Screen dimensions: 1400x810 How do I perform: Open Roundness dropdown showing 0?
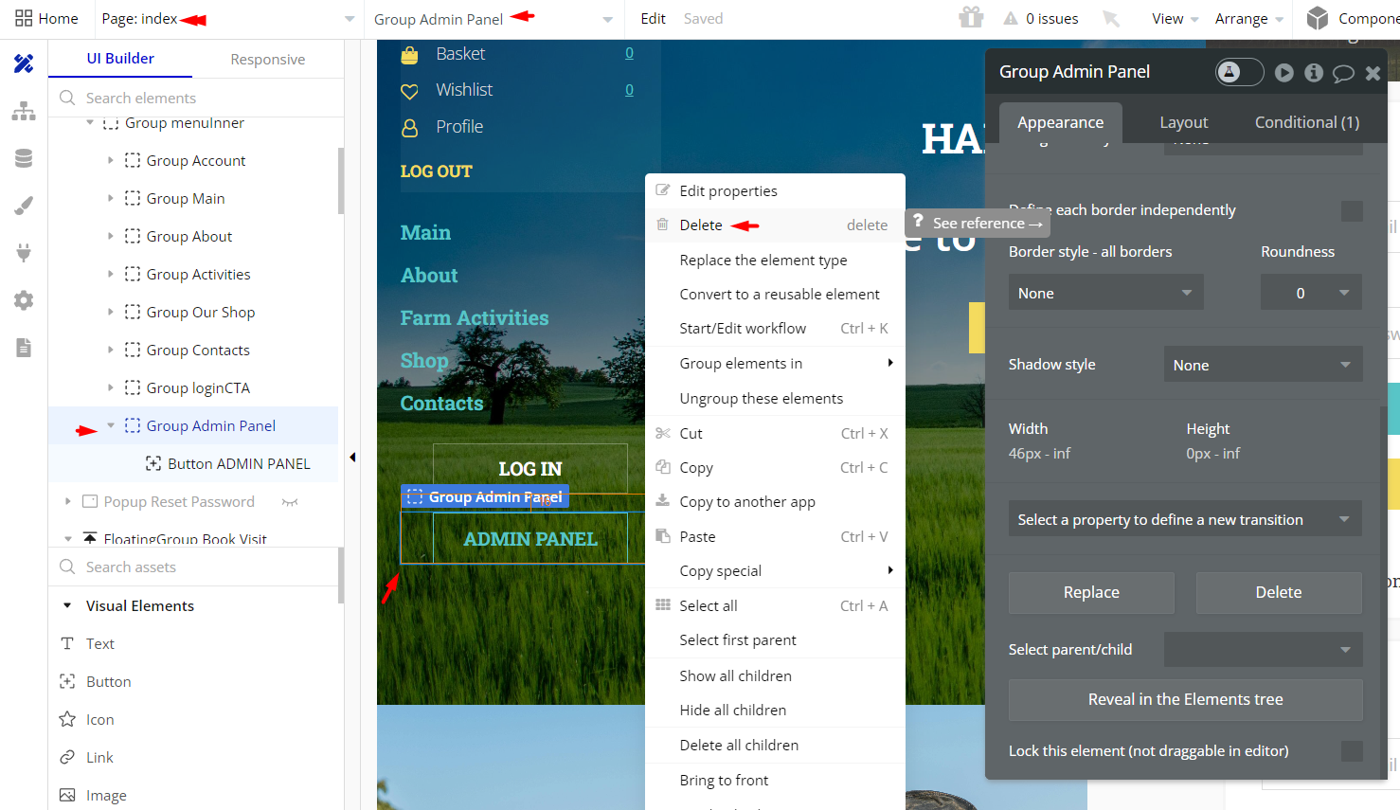[x=1311, y=293]
